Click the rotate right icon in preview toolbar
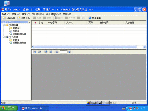The image size is (148, 111). tap(40, 52)
